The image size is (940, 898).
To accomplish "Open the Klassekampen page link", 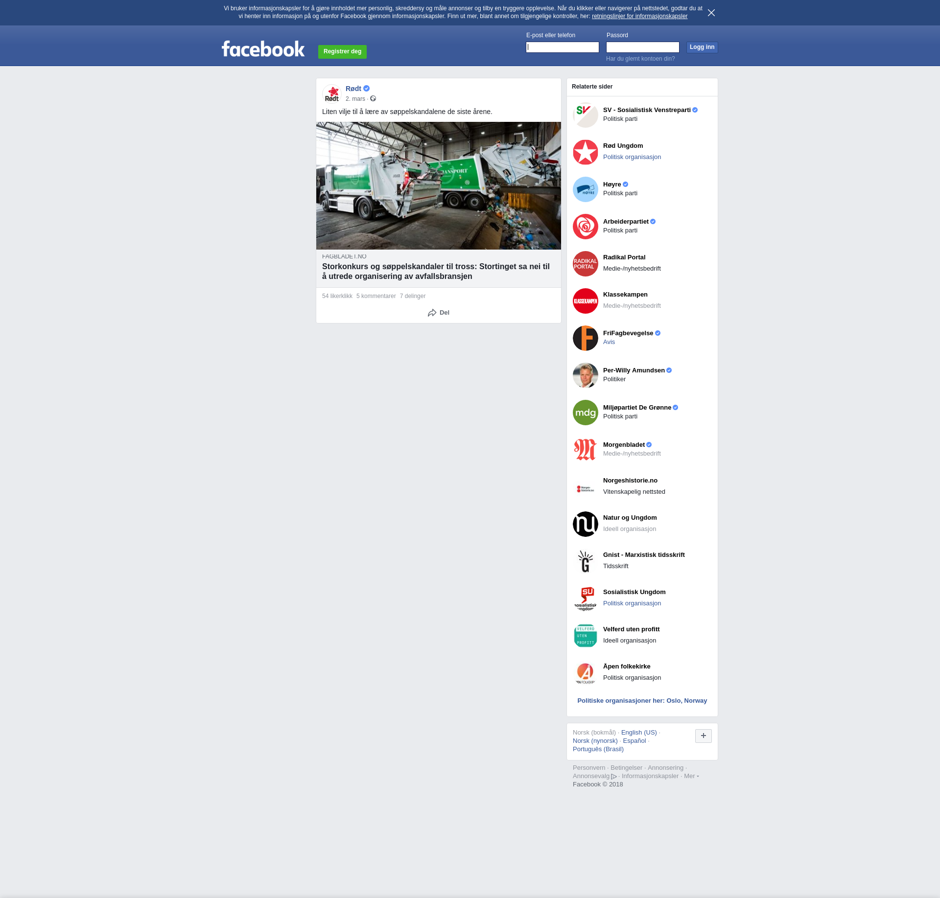I will pos(625,295).
